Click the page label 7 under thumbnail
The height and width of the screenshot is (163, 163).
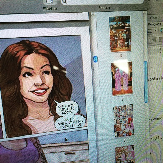(x=123, y=99)
